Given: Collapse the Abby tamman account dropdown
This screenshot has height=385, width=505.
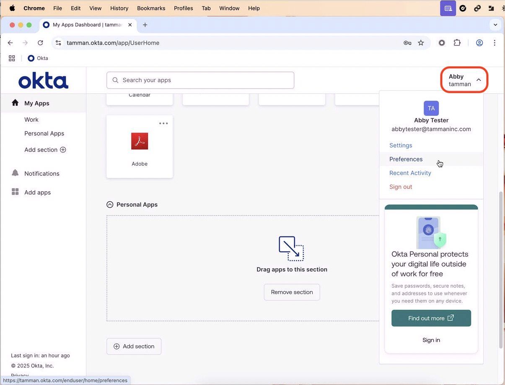Looking at the screenshot, I should (x=464, y=80).
